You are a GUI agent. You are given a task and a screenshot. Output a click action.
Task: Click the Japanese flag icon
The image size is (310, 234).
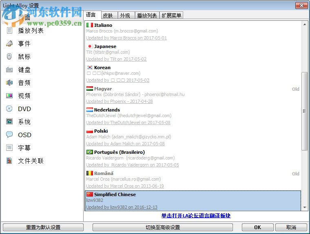point(90,46)
